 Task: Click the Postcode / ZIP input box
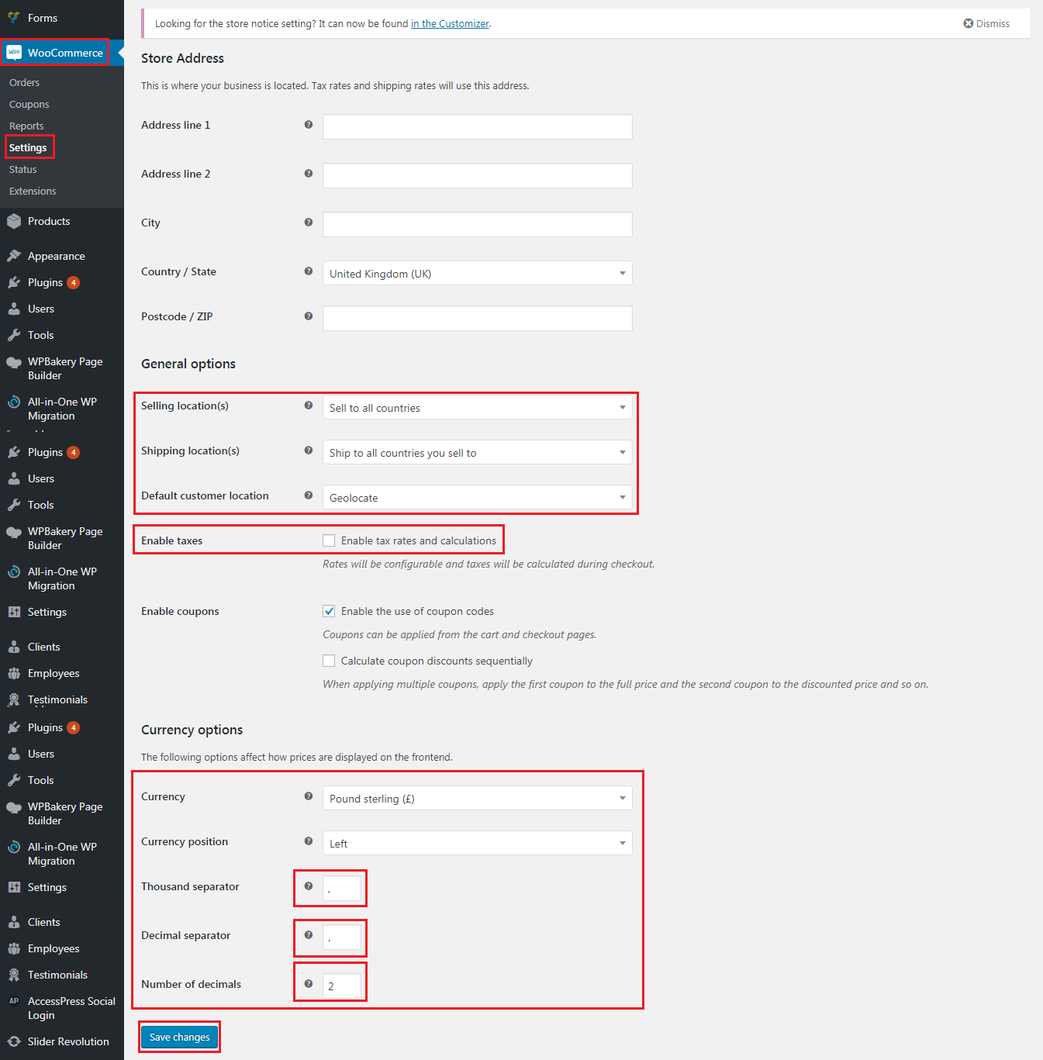pyautogui.click(x=477, y=318)
